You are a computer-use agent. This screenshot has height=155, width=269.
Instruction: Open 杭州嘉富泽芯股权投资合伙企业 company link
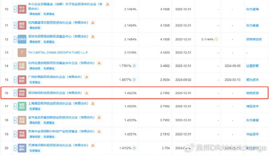(x=58, y=23)
